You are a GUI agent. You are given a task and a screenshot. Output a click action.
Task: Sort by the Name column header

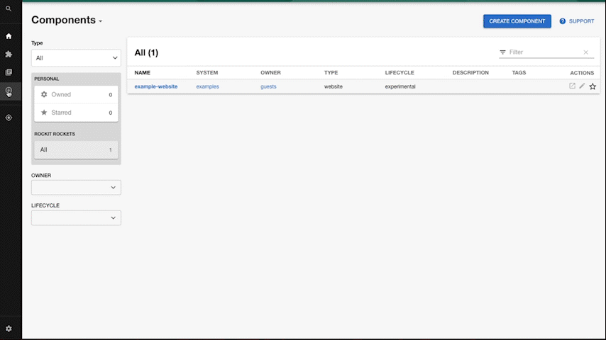click(142, 72)
